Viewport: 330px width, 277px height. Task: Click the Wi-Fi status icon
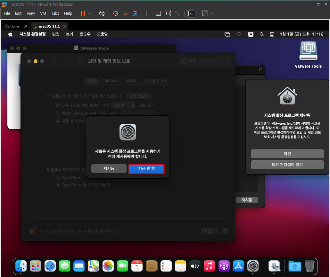[239, 34]
